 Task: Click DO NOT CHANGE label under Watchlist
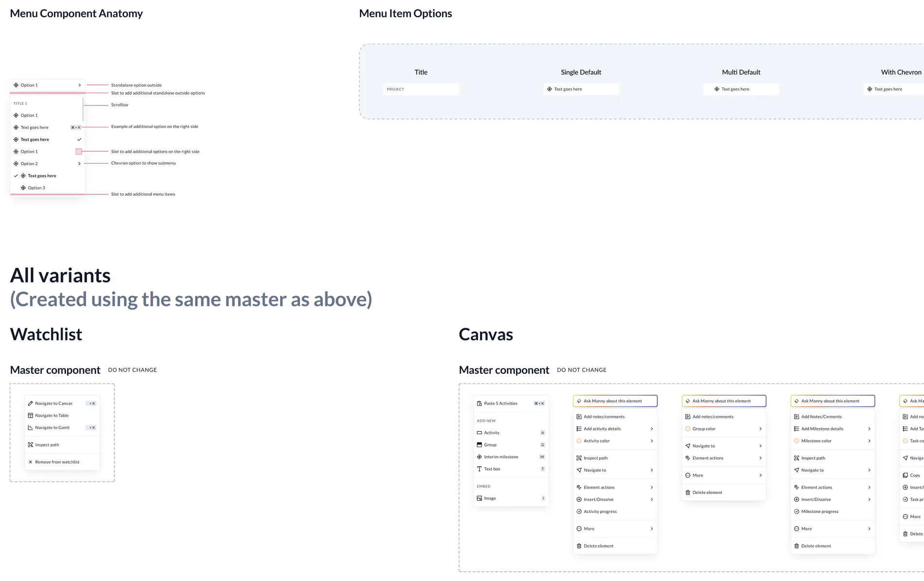coord(132,370)
